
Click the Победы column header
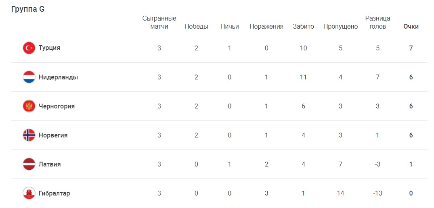[x=196, y=27]
